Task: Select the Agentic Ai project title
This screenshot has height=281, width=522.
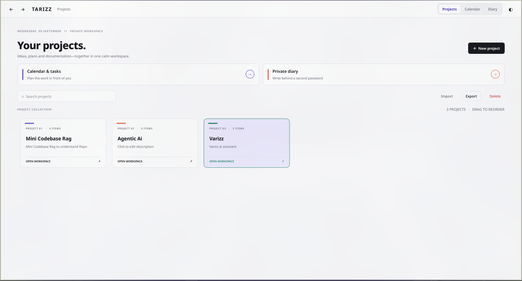Action: (x=130, y=139)
